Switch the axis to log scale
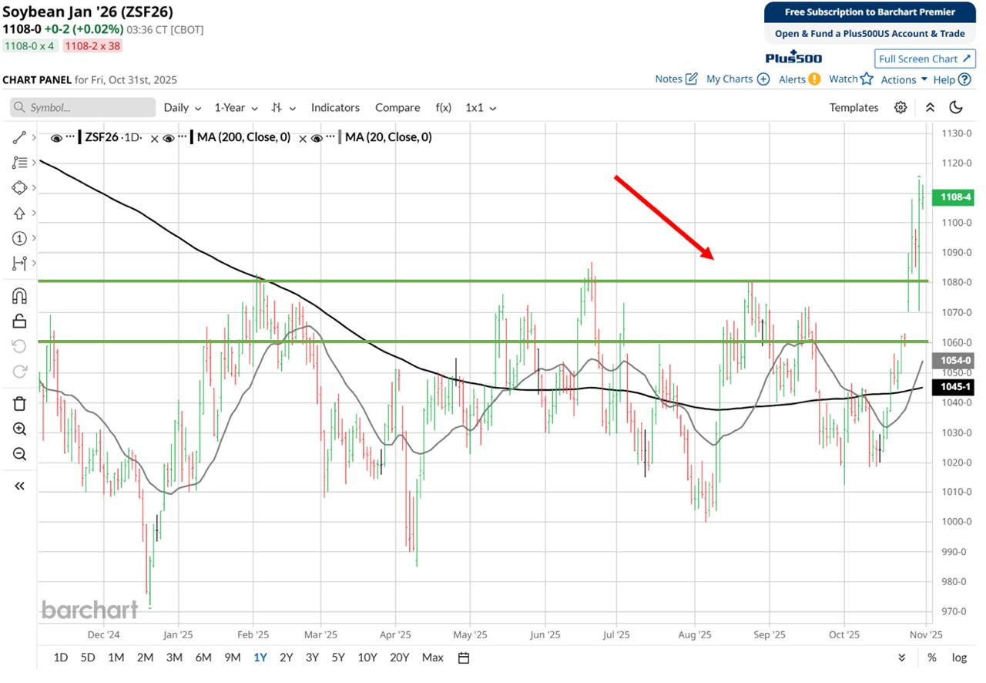The width and height of the screenshot is (986, 683). (x=959, y=658)
